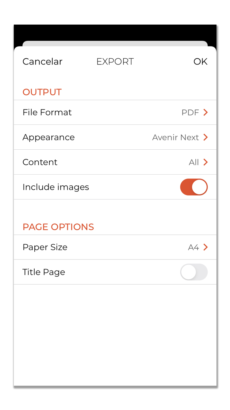230x410 pixels.
Task: Open the Content options row
Action: pos(115,162)
